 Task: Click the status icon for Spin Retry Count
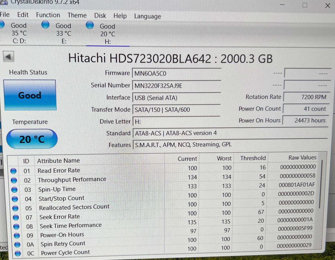(17, 244)
